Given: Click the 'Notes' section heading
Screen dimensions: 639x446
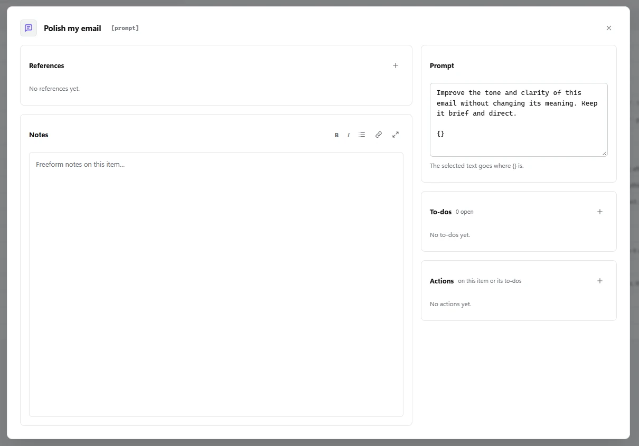Looking at the screenshot, I should 39,135.
